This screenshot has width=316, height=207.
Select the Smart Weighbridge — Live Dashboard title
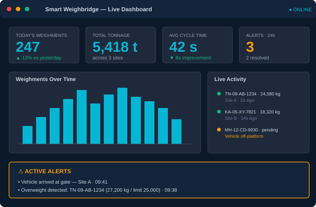(x=98, y=9)
